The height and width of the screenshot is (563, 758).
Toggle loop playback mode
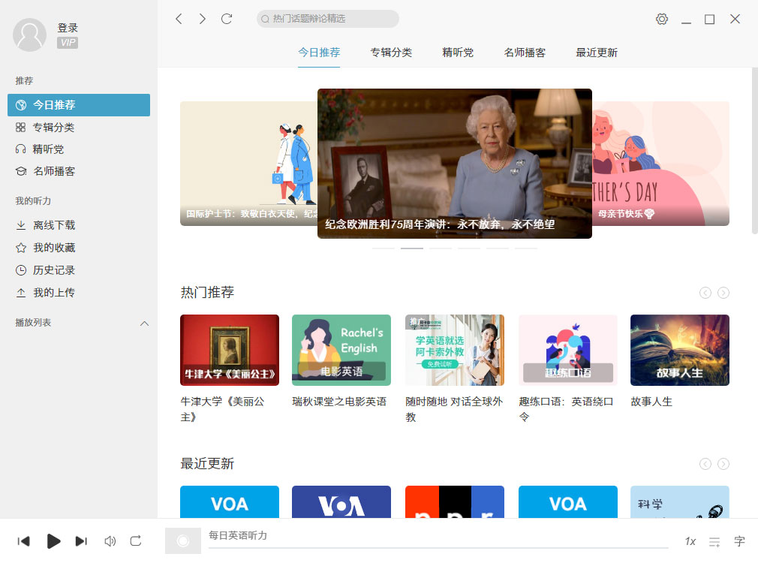tap(136, 540)
